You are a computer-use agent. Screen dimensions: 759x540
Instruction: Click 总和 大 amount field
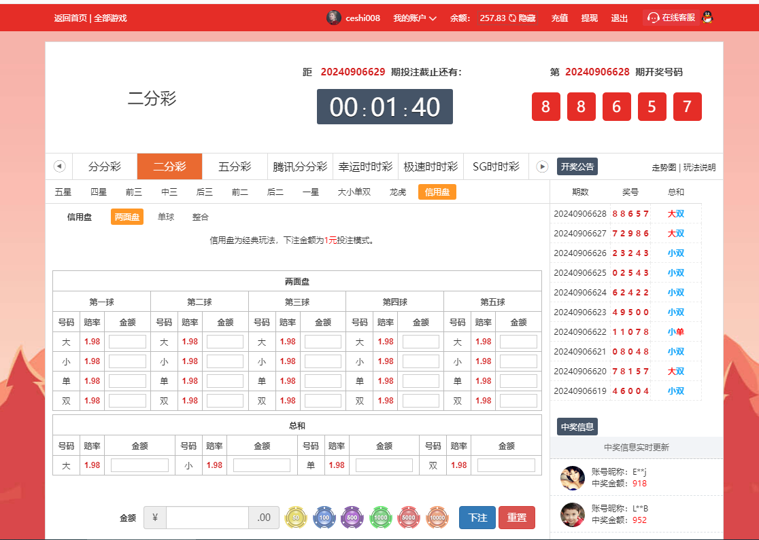coord(139,465)
